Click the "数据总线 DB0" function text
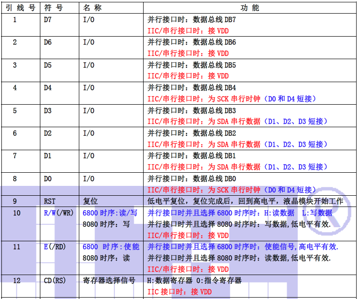The width and height of the screenshot is (358, 299). click(x=214, y=179)
